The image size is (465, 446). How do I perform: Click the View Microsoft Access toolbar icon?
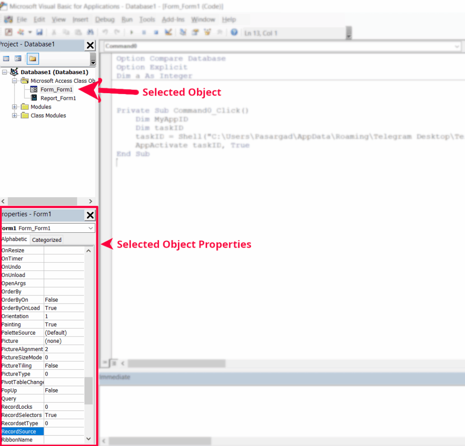9,32
